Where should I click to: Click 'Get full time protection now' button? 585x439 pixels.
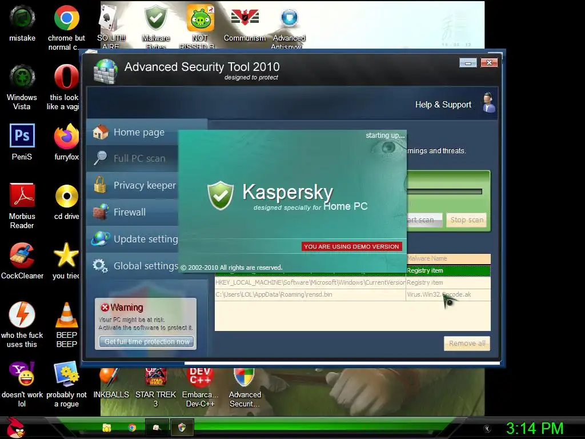pyautogui.click(x=147, y=342)
